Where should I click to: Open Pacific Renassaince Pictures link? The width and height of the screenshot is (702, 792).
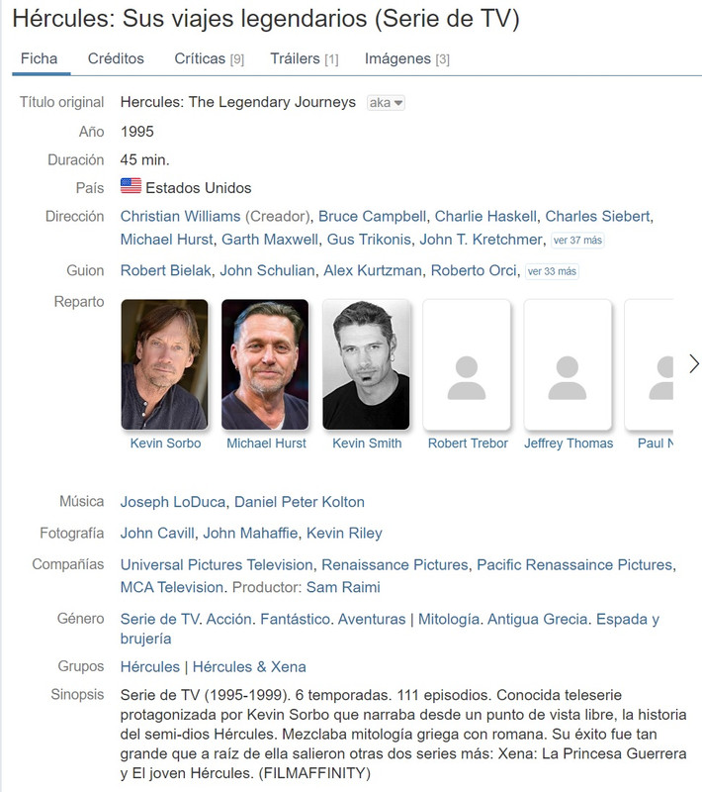pos(574,564)
